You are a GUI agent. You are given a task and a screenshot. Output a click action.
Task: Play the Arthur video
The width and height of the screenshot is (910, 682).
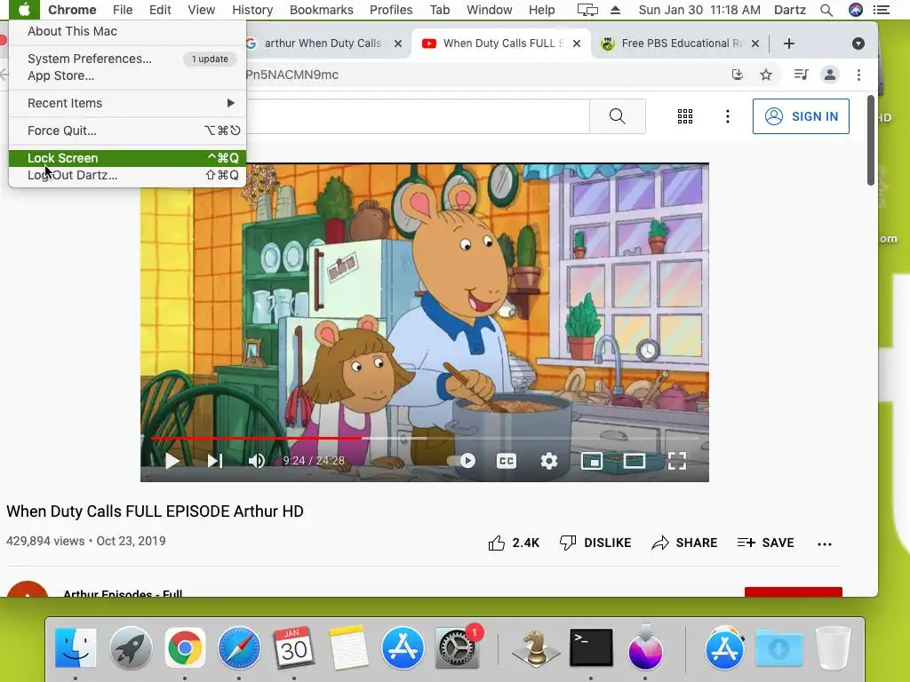pos(172,461)
